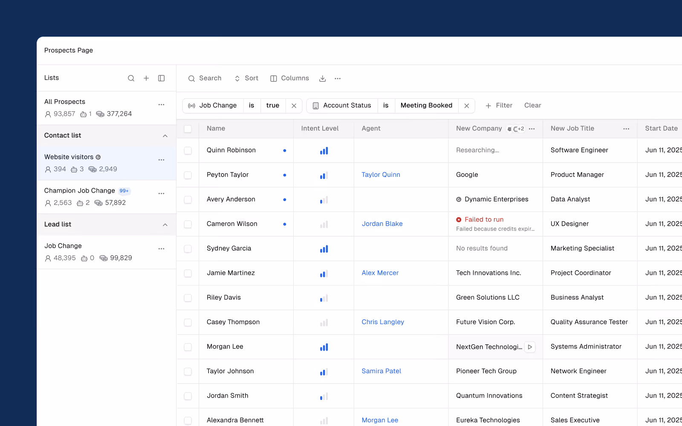
Task: Click the Failed to run error icon
Action: tap(459, 220)
